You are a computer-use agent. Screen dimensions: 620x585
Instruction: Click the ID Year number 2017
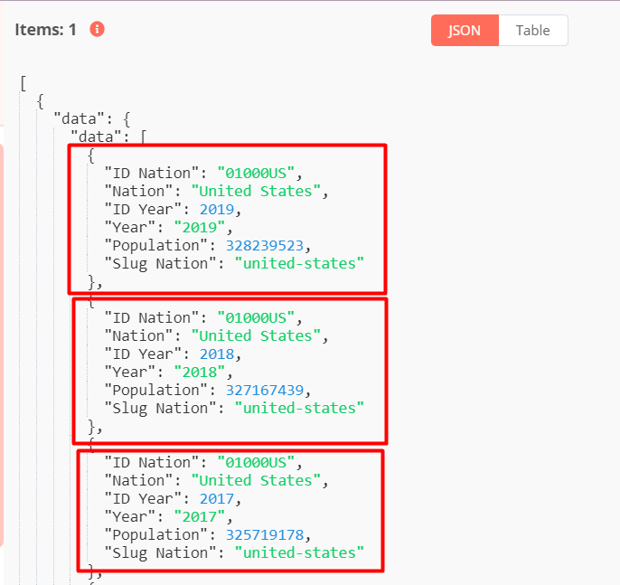(x=217, y=498)
